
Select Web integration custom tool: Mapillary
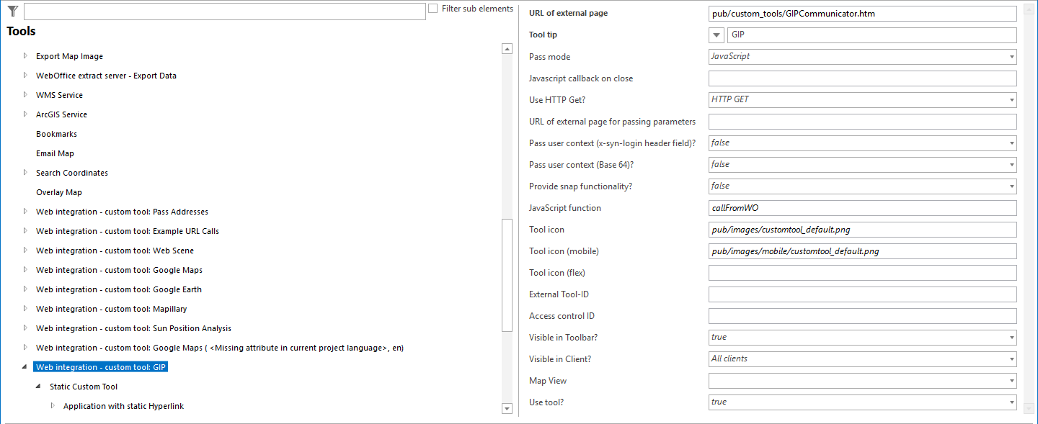(x=111, y=308)
